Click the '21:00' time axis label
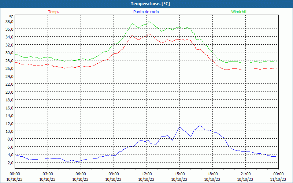The height and width of the screenshot is (183, 293). coord(245,174)
